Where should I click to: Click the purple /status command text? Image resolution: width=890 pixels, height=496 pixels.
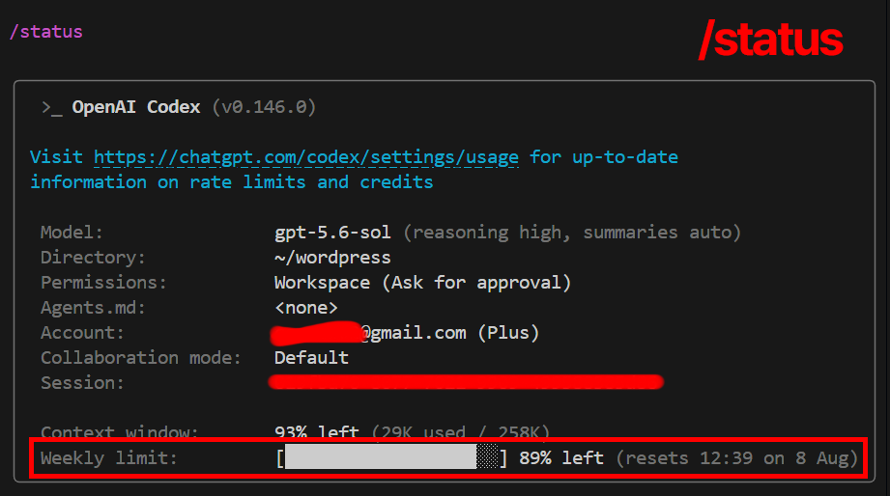pyautogui.click(x=46, y=32)
